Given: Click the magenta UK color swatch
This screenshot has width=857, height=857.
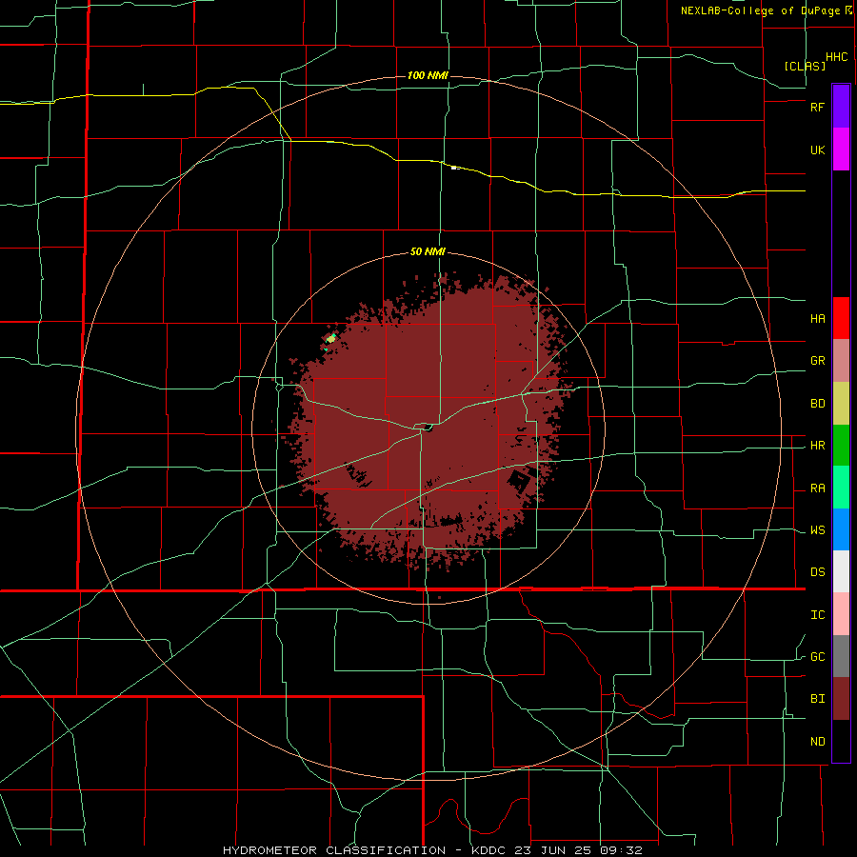Looking at the screenshot, I should point(841,149).
